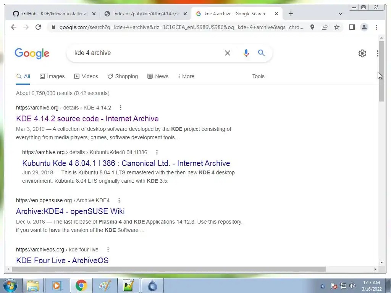Screen dimensions: 391x293
Task: Click the forward navigation arrow
Action: click(x=26, y=27)
